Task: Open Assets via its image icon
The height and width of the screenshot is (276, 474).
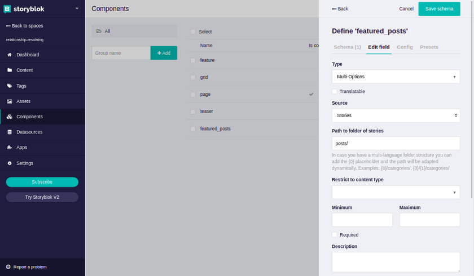Action: point(10,101)
